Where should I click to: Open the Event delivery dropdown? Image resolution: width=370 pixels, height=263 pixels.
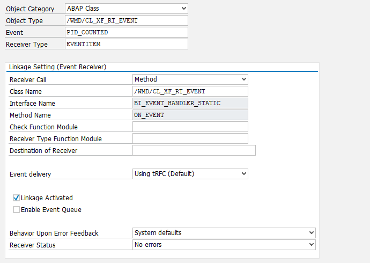(190, 174)
